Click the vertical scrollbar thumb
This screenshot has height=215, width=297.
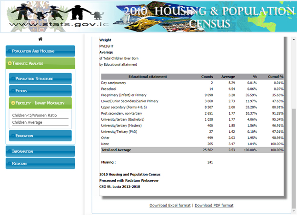click(x=294, y=158)
